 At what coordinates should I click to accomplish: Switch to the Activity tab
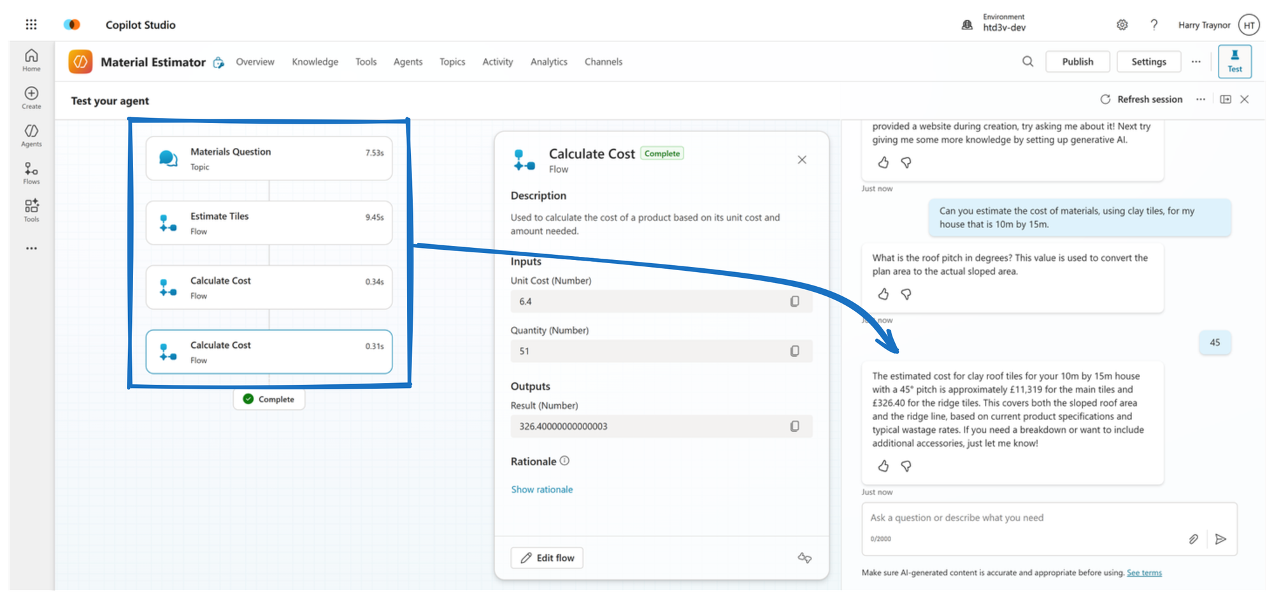tap(497, 62)
